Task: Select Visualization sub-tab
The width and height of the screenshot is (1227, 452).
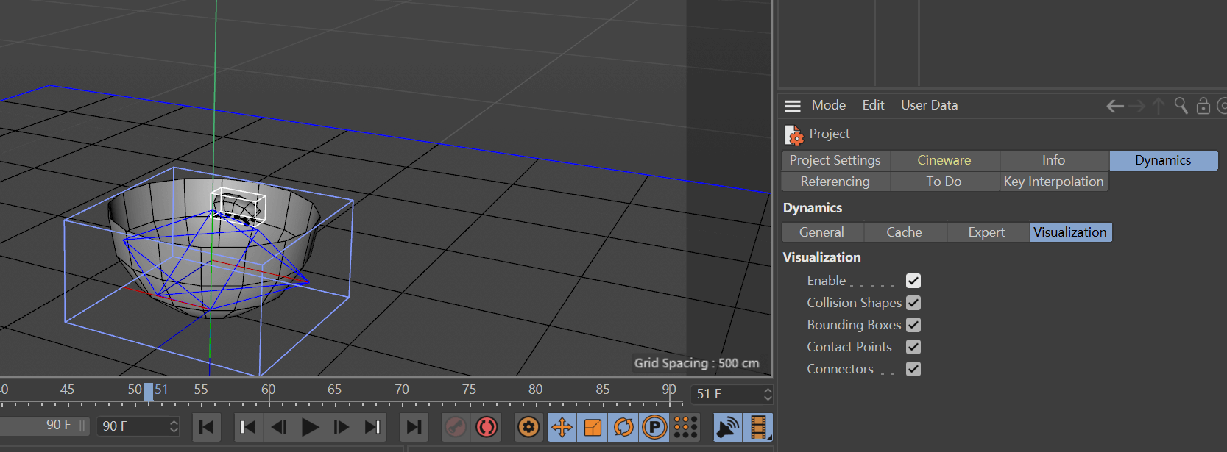Action: click(x=1070, y=232)
